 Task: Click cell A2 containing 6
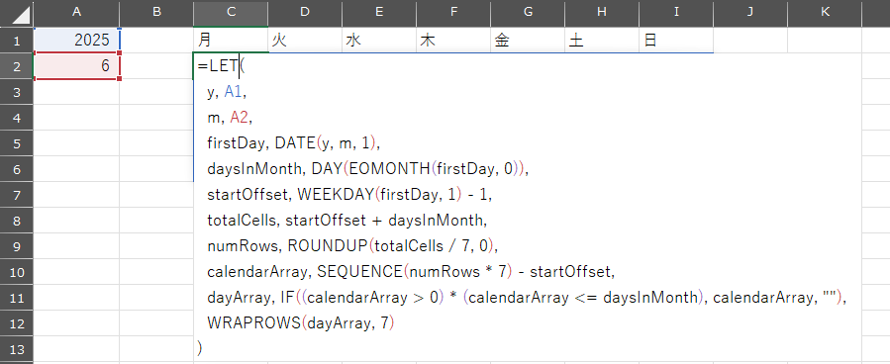(76, 66)
